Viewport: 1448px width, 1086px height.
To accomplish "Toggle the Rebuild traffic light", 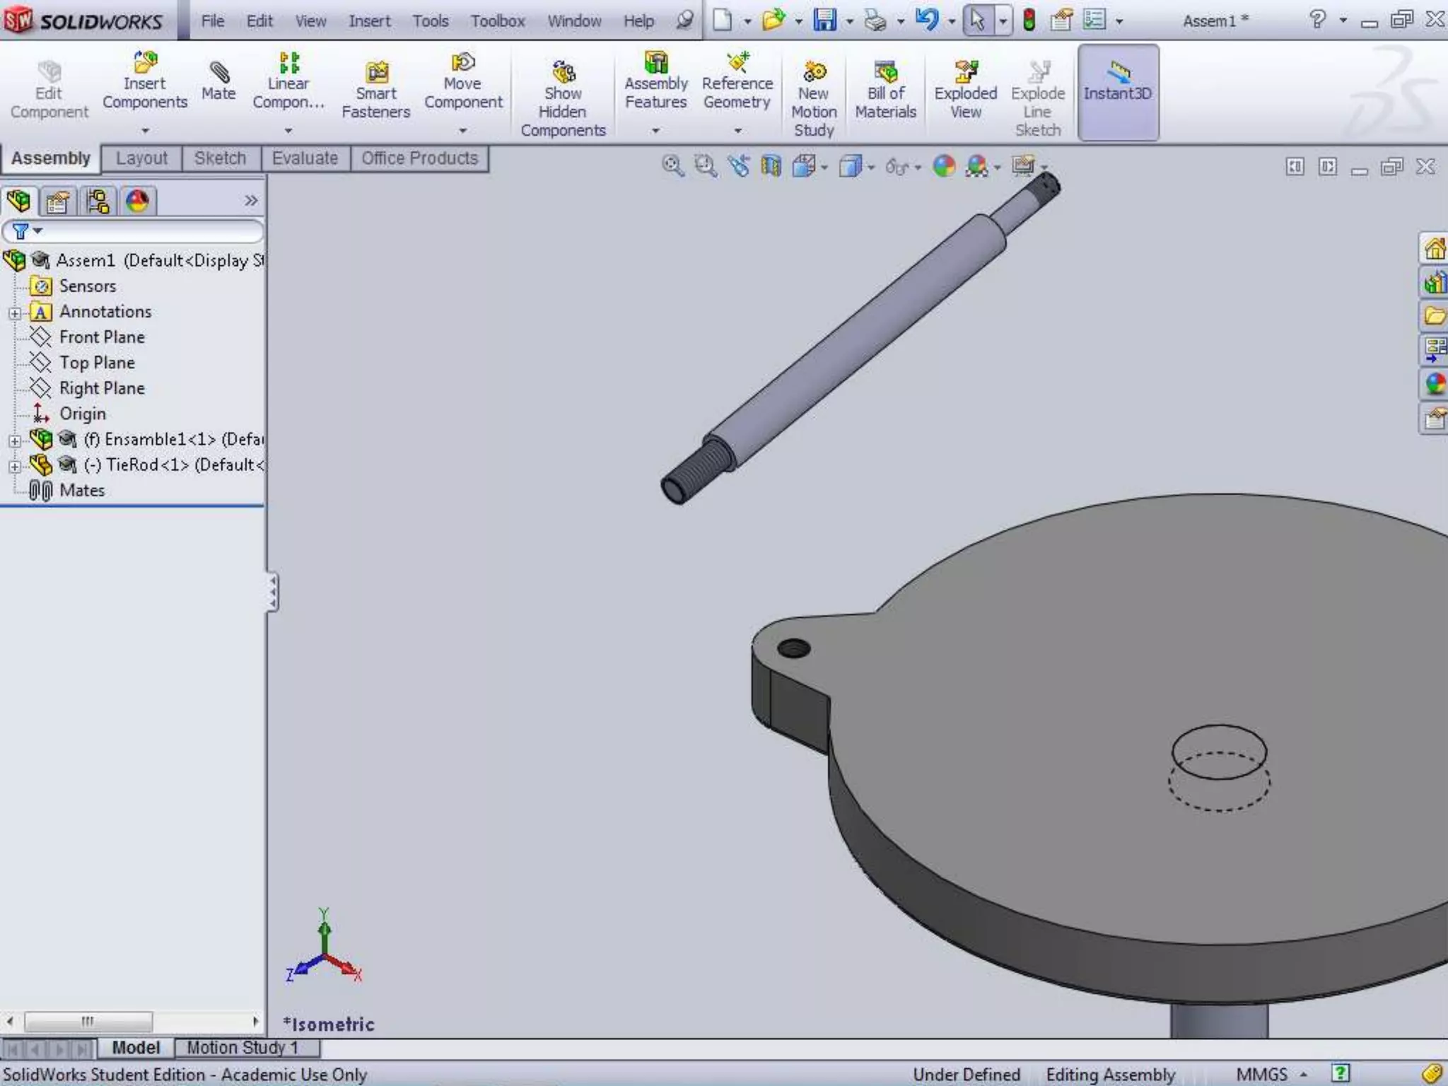I will pyautogui.click(x=1029, y=21).
